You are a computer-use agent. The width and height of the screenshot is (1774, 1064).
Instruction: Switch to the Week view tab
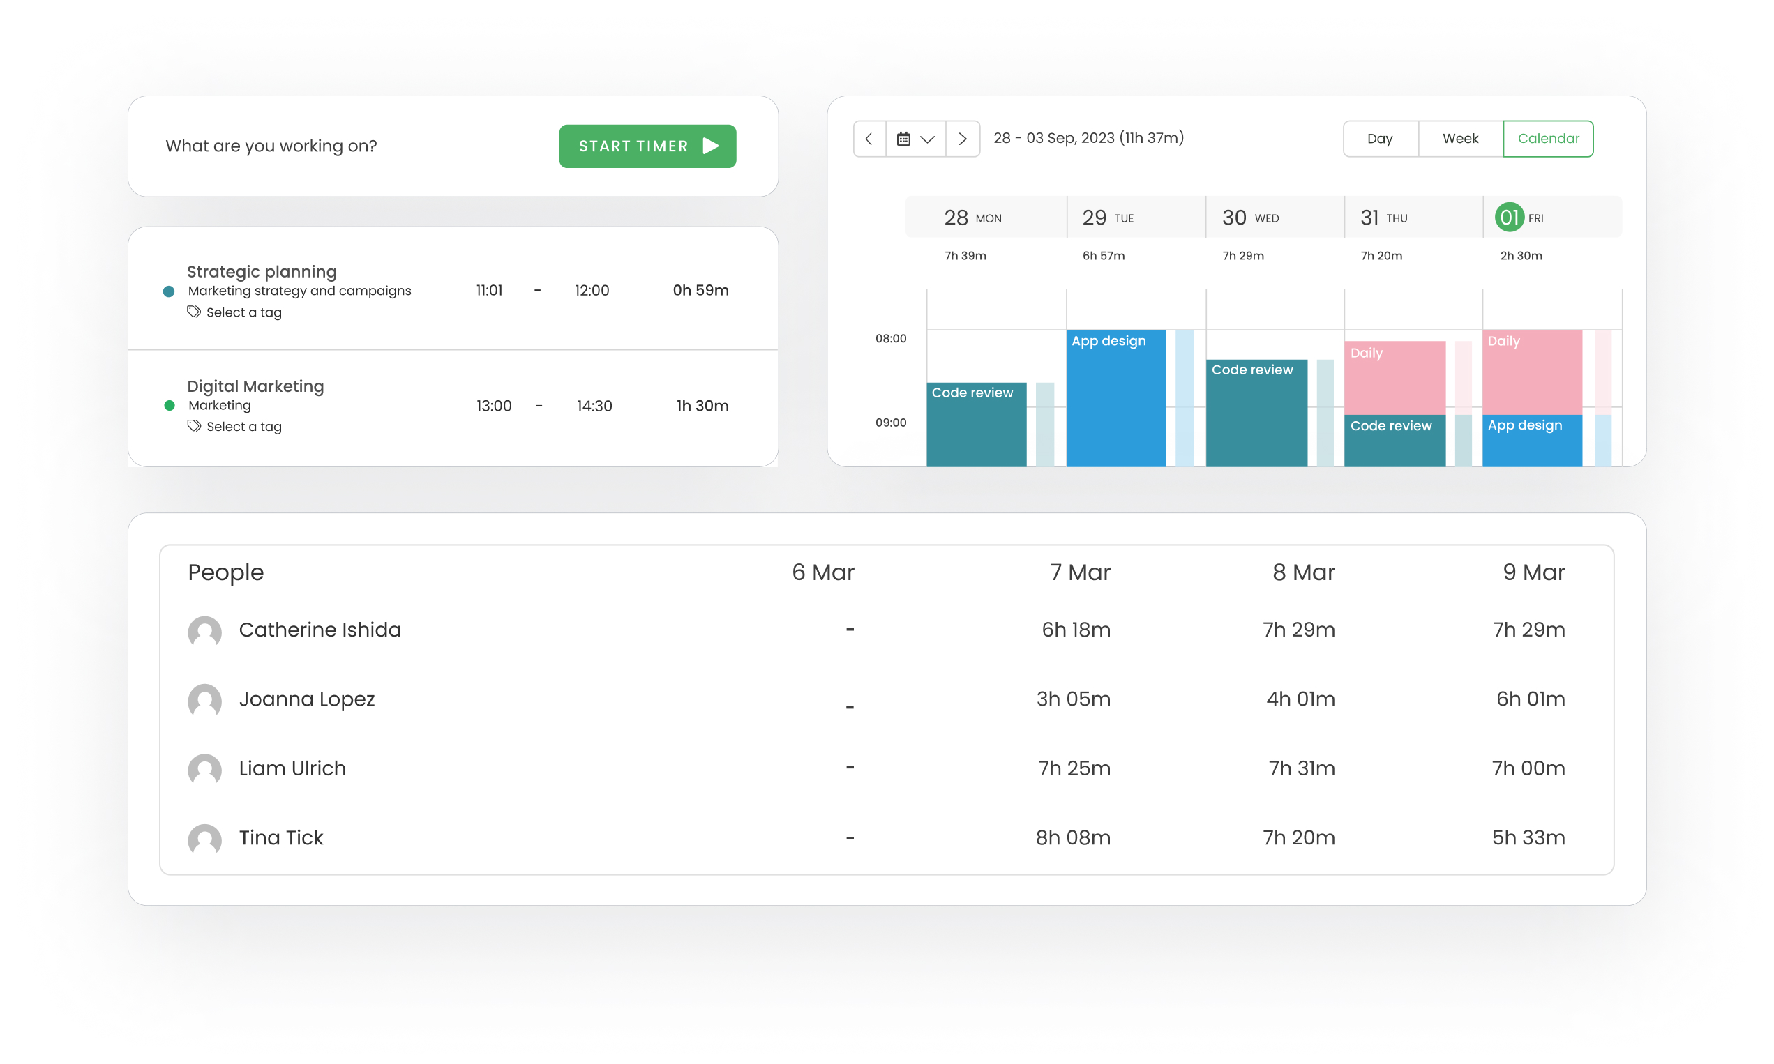click(1460, 138)
